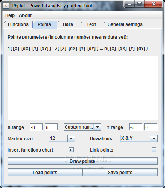The width and height of the screenshot is (165, 188).
Task: Maximize the PEplot window
Action: pos(139,4)
